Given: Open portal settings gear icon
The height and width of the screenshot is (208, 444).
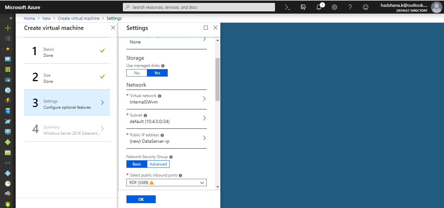Looking at the screenshot, I should point(334,7).
